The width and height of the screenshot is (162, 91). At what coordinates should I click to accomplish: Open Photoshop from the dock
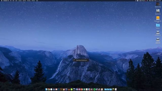point(59,89)
